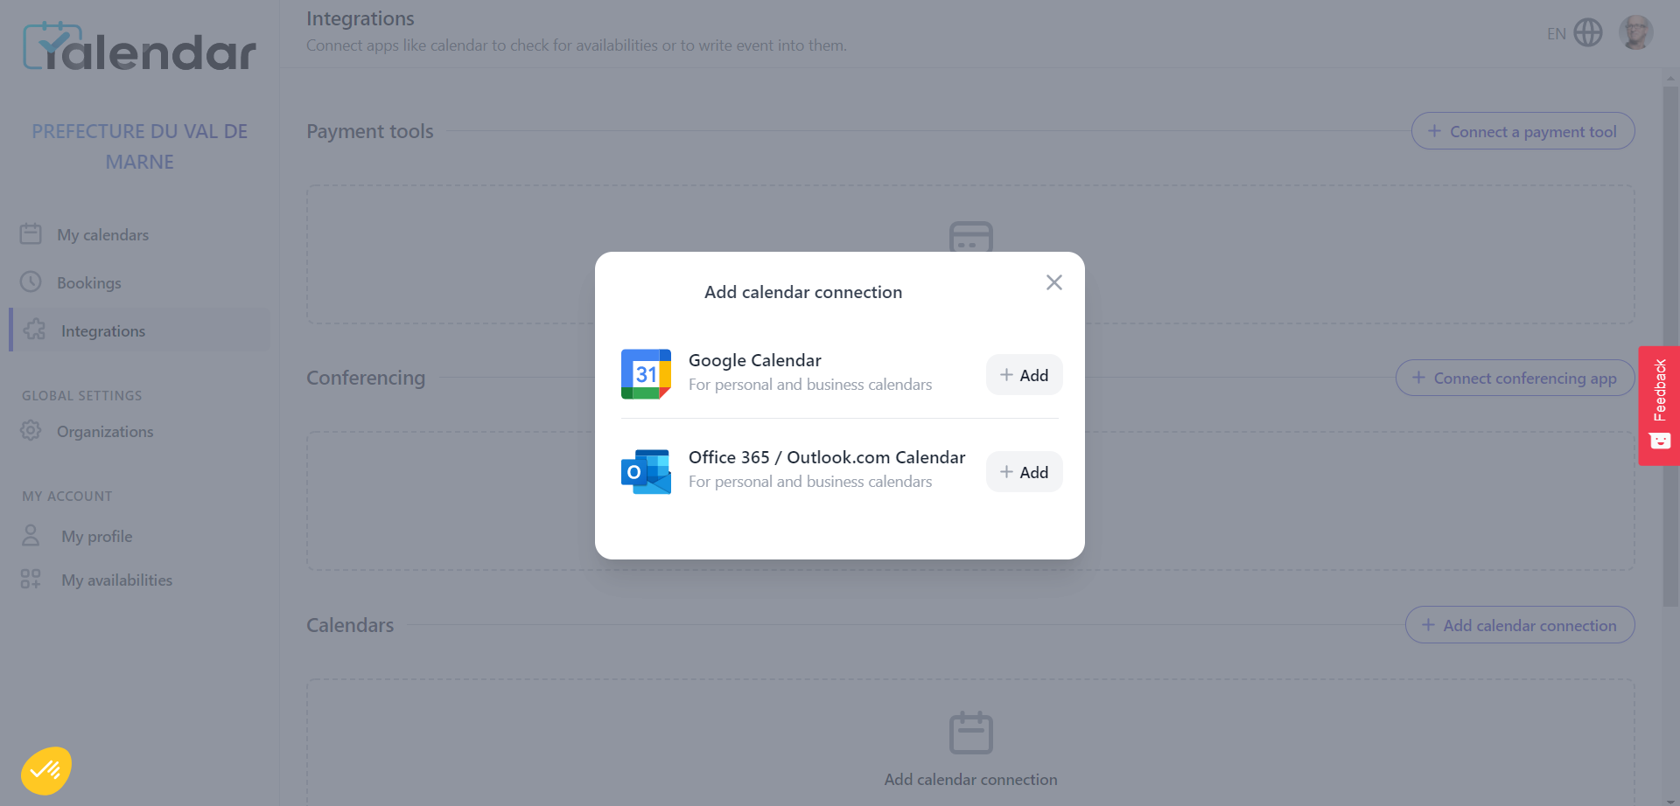Click the Yalendar logo
Viewport: 1680px width, 806px height.
[140, 47]
